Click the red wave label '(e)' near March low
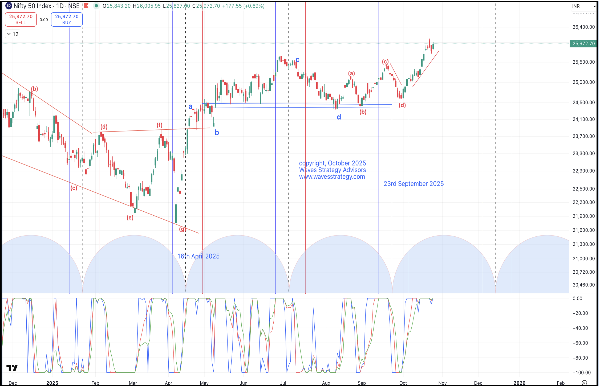The width and height of the screenshot is (600, 386). (130, 217)
